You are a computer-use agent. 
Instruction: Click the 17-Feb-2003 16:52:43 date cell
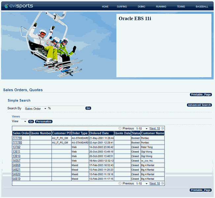point(102,165)
